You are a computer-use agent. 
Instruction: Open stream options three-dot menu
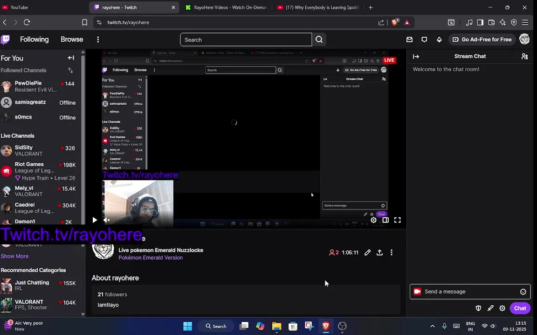pos(392,253)
